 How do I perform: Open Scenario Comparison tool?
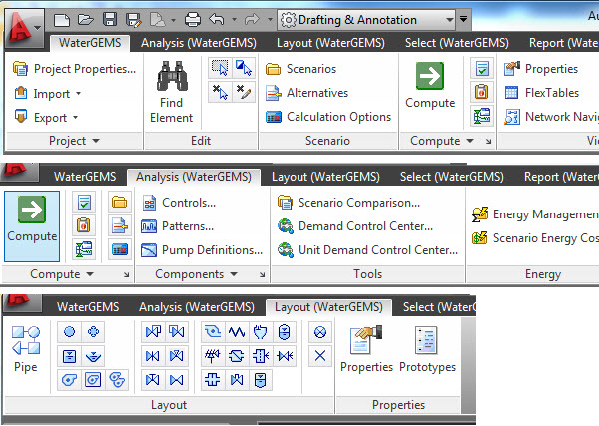pyautogui.click(x=348, y=203)
